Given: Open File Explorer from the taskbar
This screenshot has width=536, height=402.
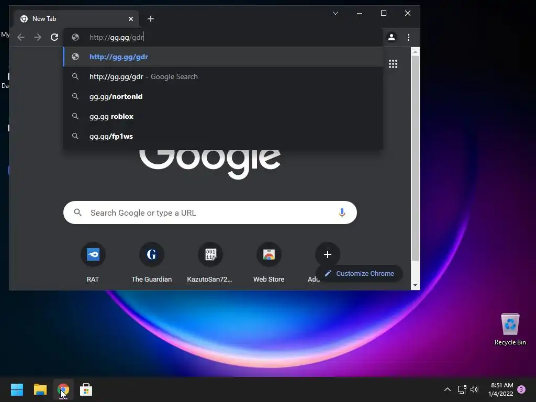Looking at the screenshot, I should (40, 389).
